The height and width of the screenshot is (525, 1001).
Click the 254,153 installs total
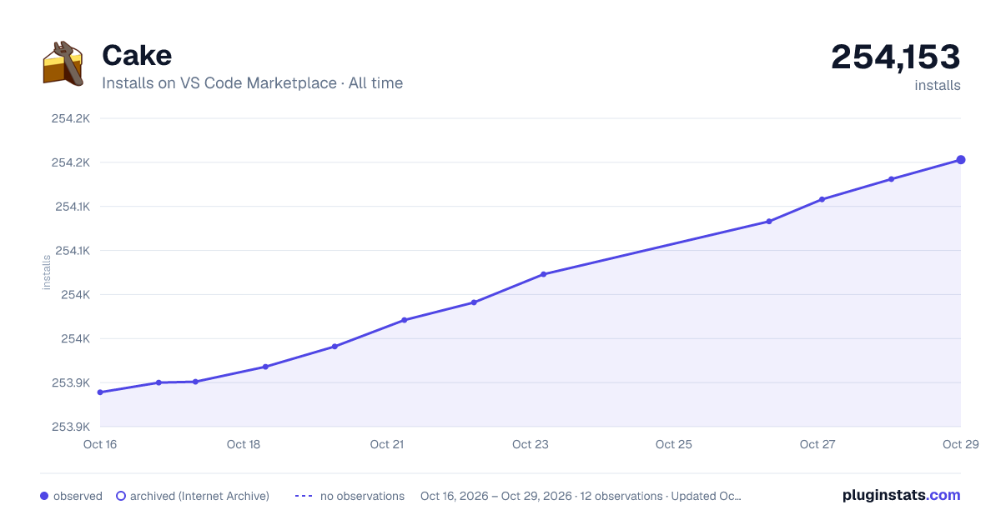(x=896, y=57)
